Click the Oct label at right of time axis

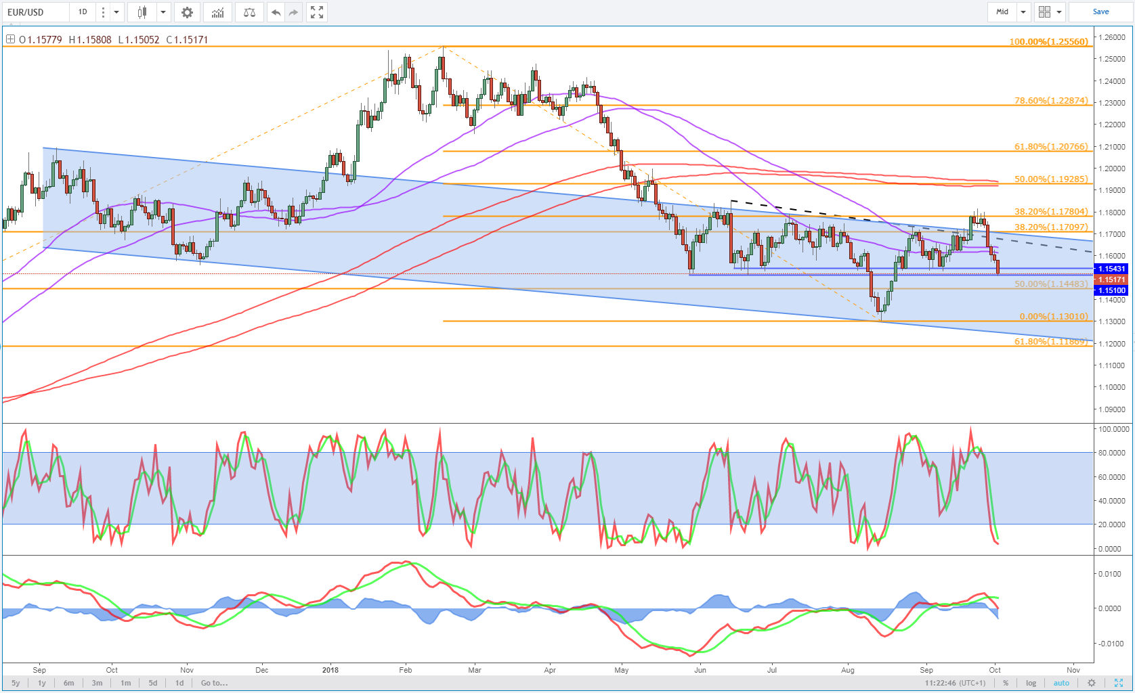tap(995, 670)
